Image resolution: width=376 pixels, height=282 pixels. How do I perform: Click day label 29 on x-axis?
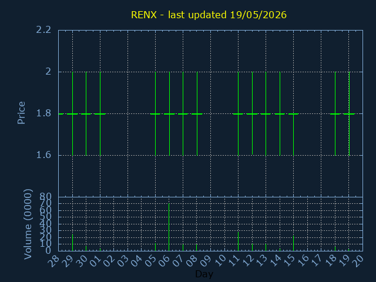click(x=68, y=261)
